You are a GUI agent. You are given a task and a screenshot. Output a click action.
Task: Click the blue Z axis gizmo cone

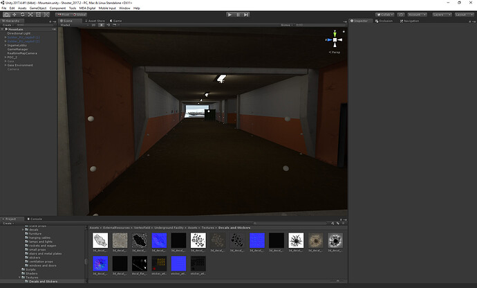tap(329, 40)
